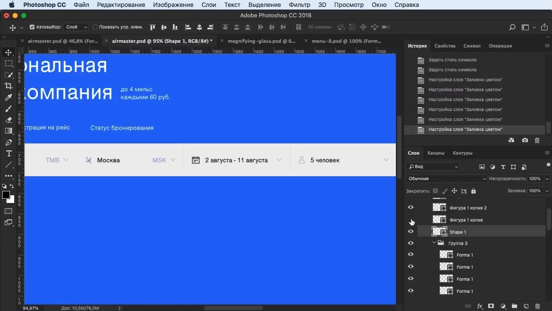Toggle the Auto-Select (Автовыбор) checkbox
552x311 pixels.
[32, 27]
